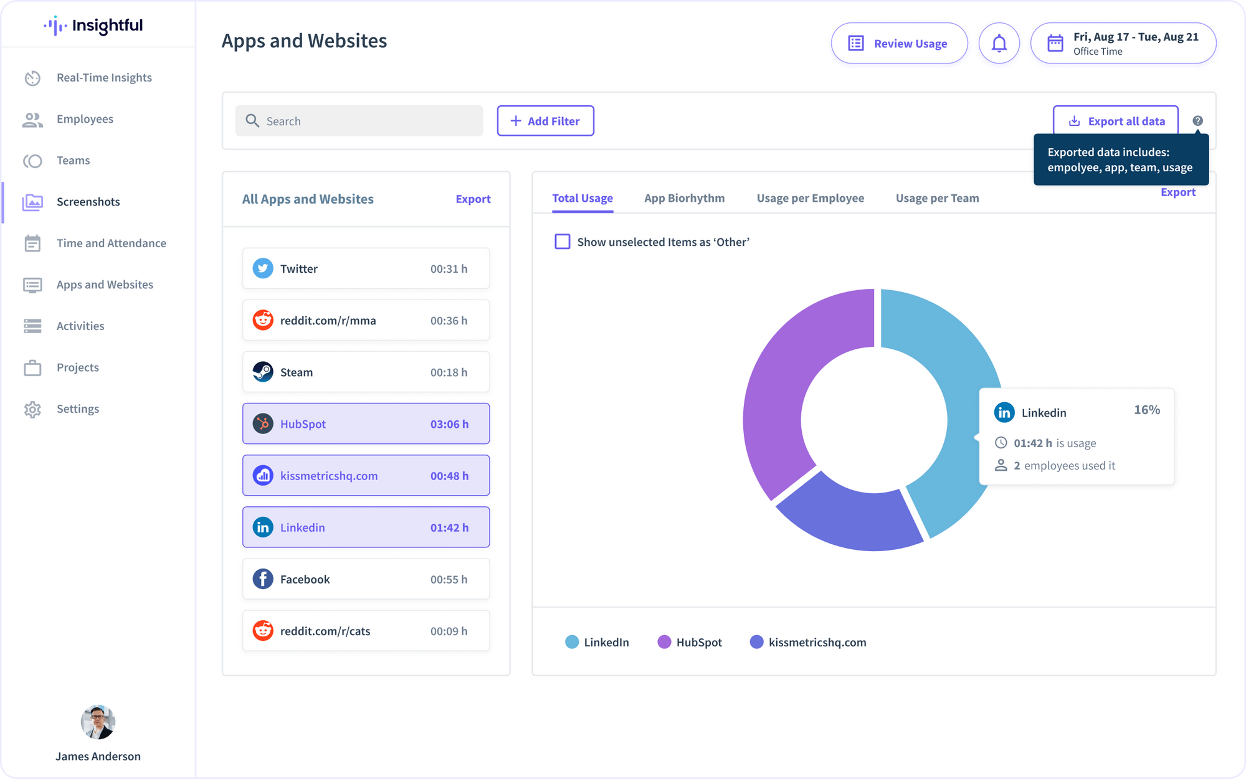Open the Teams section

click(x=32, y=160)
